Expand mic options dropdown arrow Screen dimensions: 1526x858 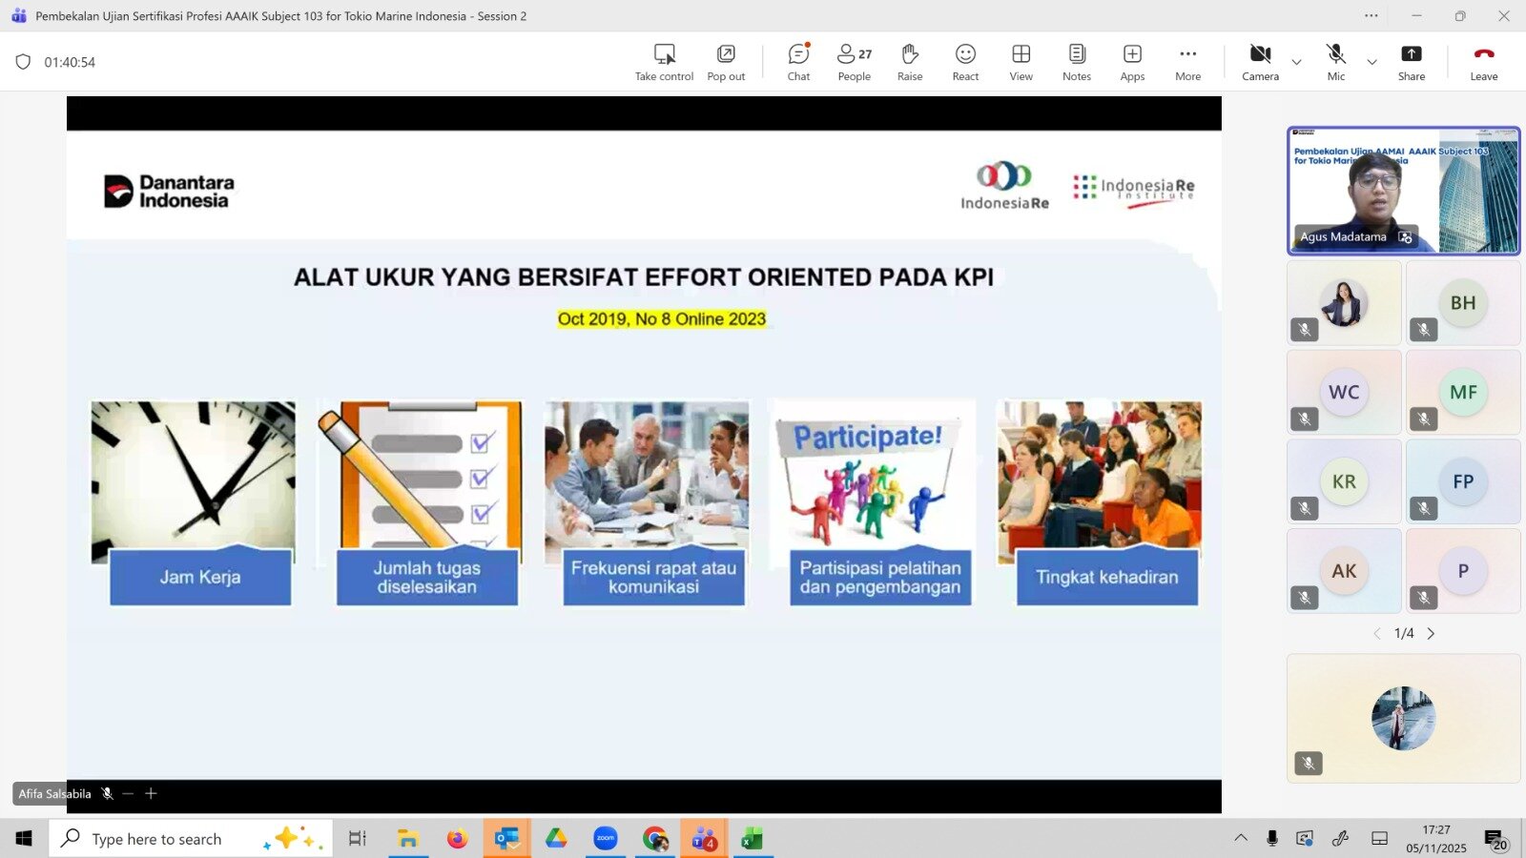pyautogui.click(x=1371, y=63)
